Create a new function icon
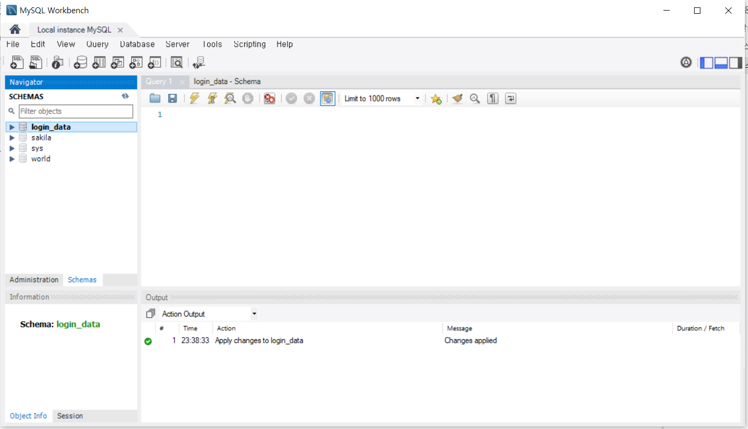Viewport: 748px width, 429px height. pyautogui.click(x=154, y=62)
